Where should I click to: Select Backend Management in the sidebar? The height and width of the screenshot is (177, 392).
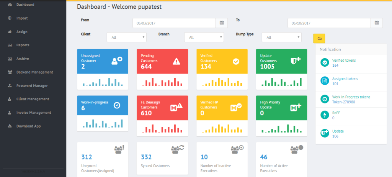coord(35,72)
